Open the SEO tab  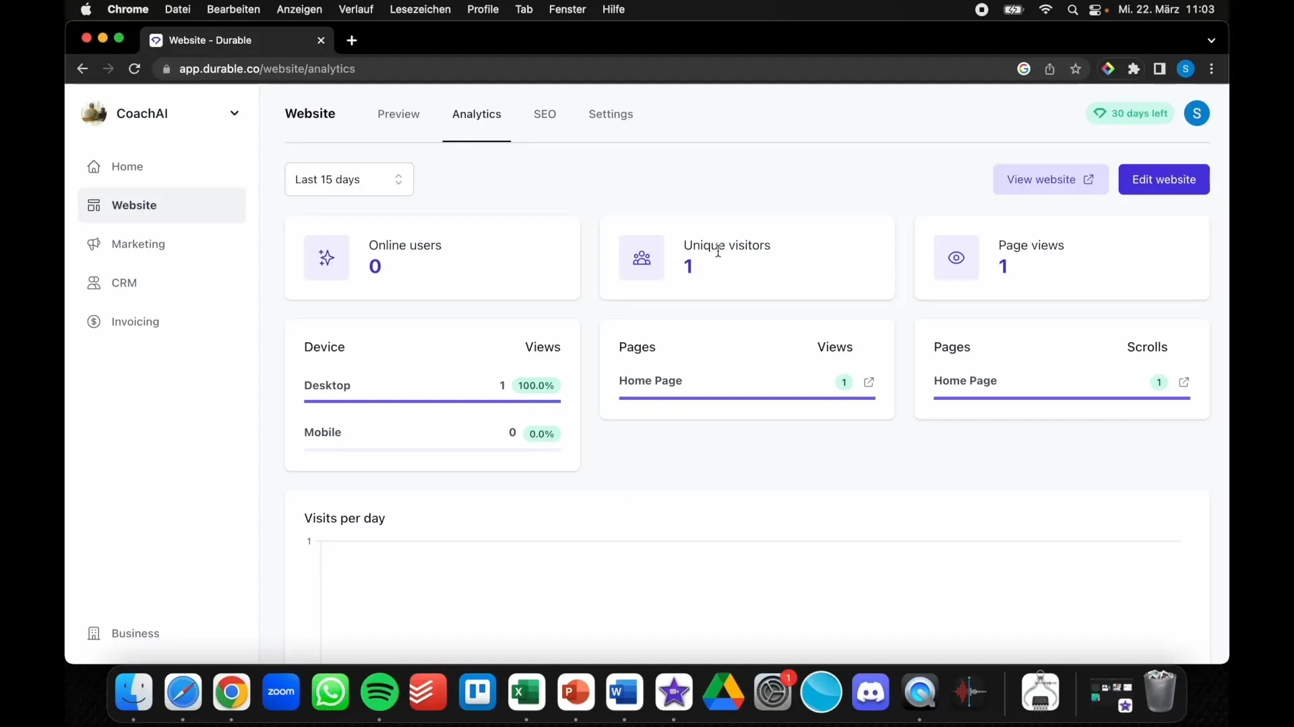pos(545,114)
